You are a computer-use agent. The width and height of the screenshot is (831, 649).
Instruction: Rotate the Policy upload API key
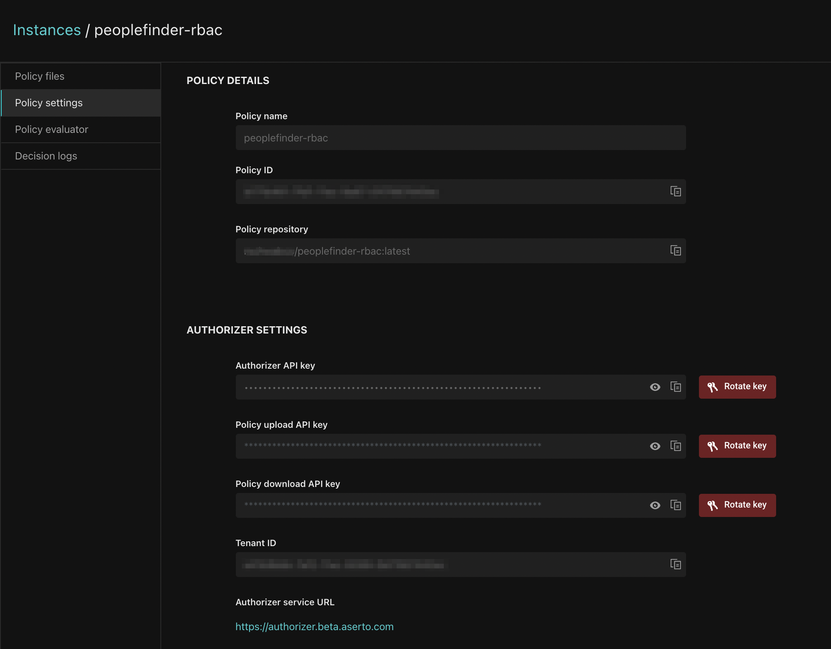[737, 446]
